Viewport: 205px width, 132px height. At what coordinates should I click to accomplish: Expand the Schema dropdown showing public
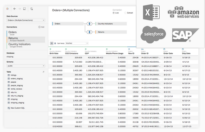click(x=26, y=66)
